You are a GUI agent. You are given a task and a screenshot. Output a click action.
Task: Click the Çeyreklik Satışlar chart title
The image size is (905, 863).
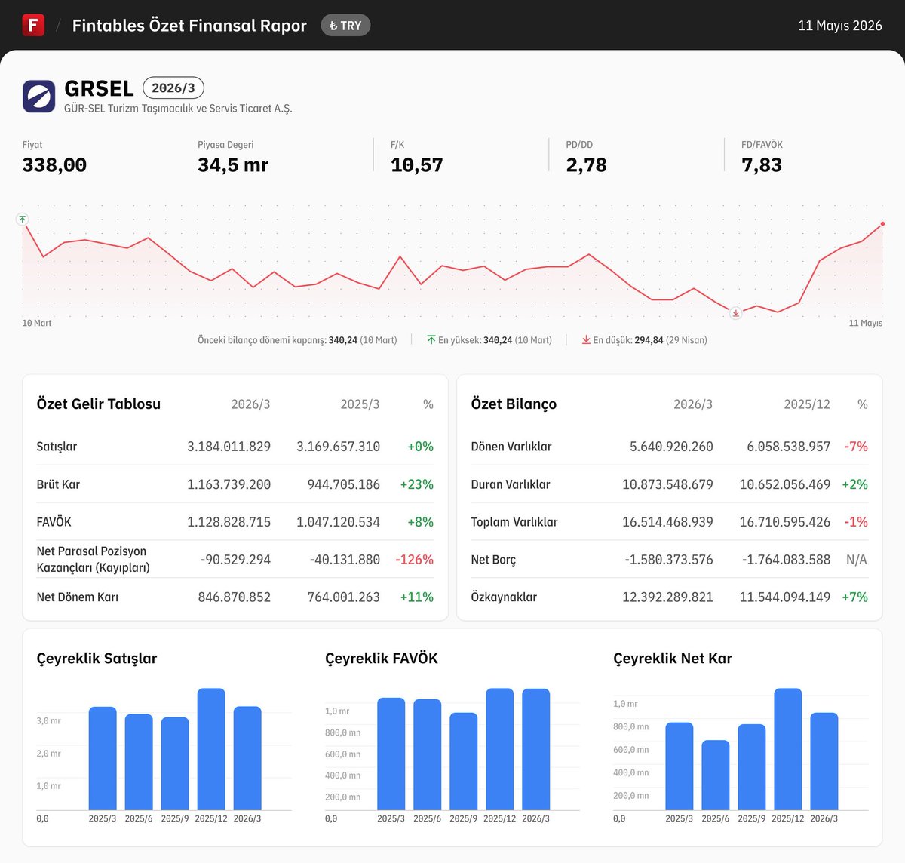97,659
